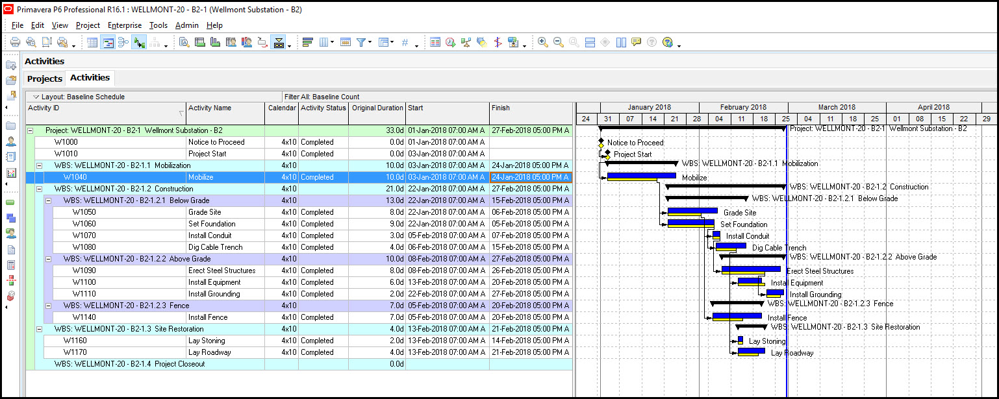Click the Schedule clock icon
This screenshot has width=999, height=399.
click(x=451, y=42)
